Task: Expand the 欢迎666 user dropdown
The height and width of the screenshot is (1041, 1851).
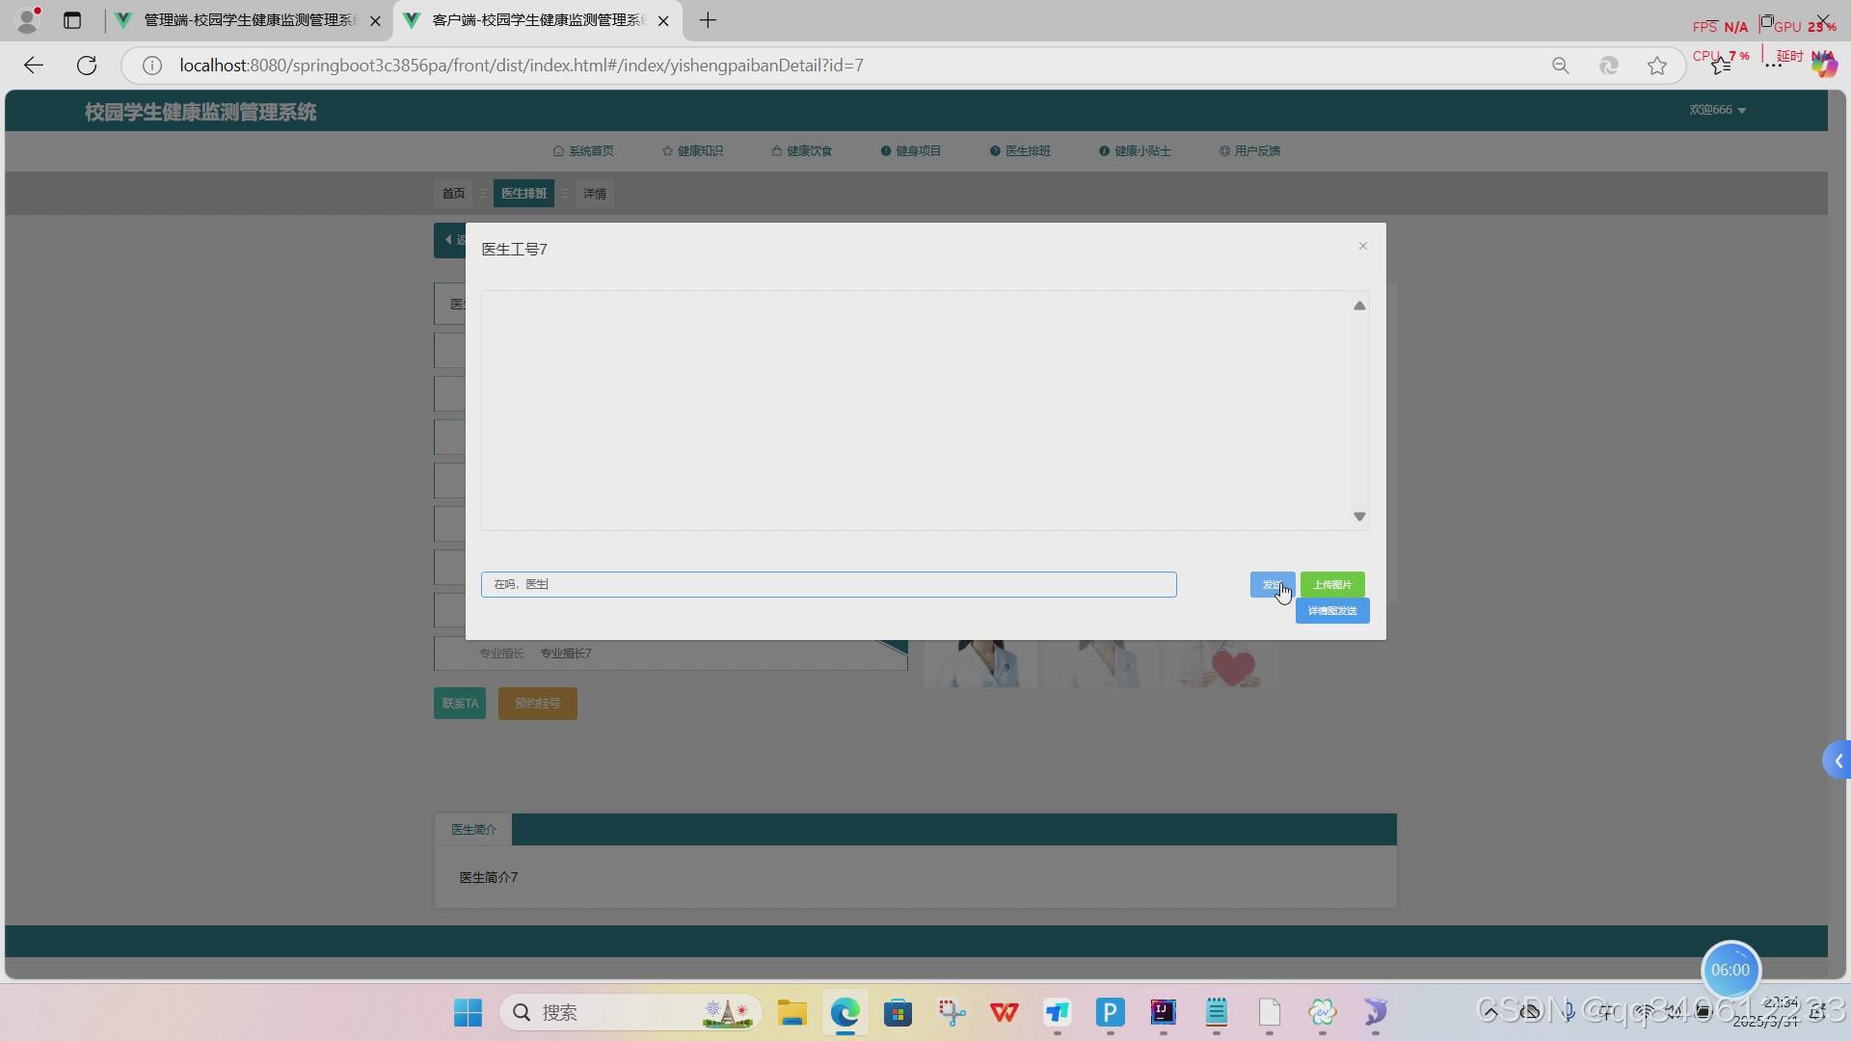Action: [1717, 110]
